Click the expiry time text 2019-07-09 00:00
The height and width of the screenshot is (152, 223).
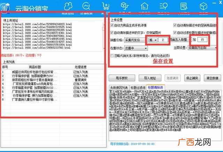(143, 144)
